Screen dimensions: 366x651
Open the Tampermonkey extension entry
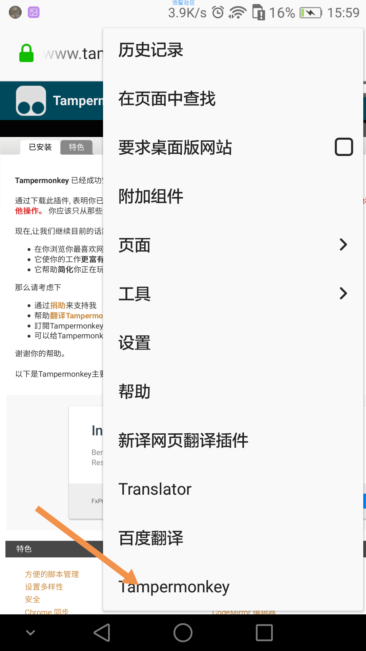tap(233, 587)
